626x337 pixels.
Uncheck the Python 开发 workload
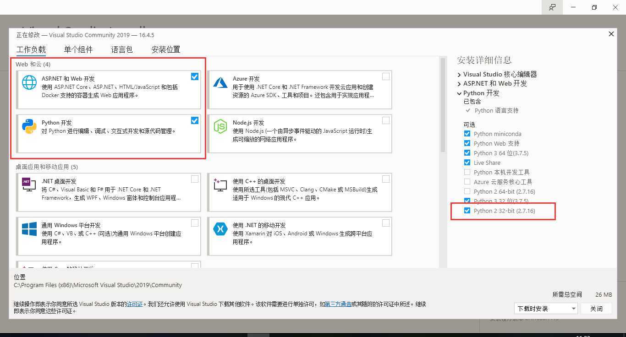click(195, 120)
